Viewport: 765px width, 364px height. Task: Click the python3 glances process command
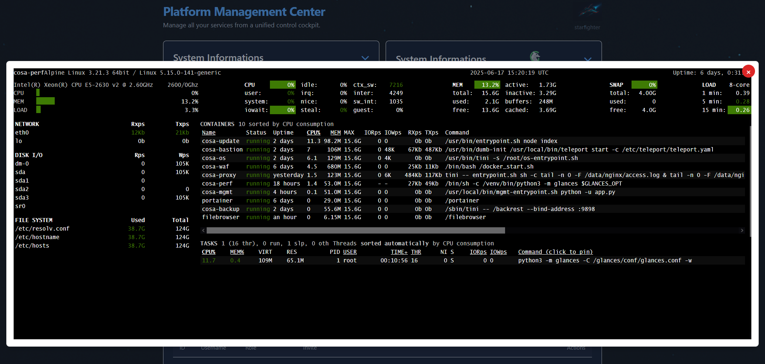click(x=605, y=260)
